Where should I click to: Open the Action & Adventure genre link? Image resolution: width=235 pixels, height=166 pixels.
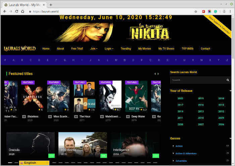click(186, 153)
